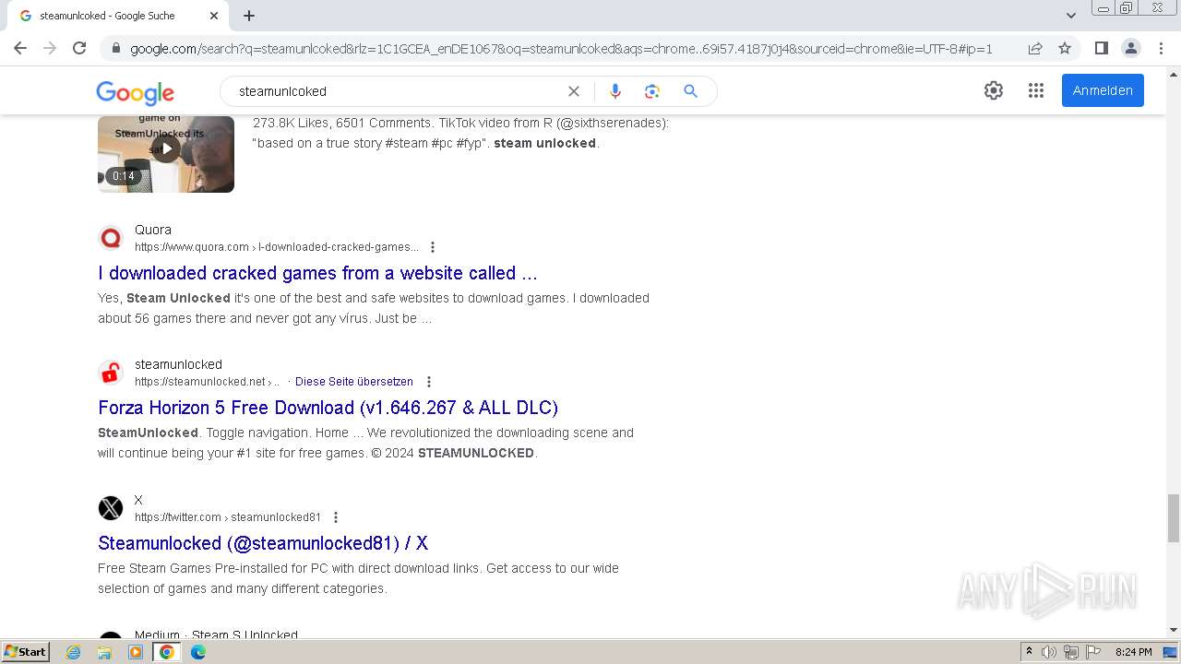Click the X (Twitter) favicon

(x=111, y=508)
